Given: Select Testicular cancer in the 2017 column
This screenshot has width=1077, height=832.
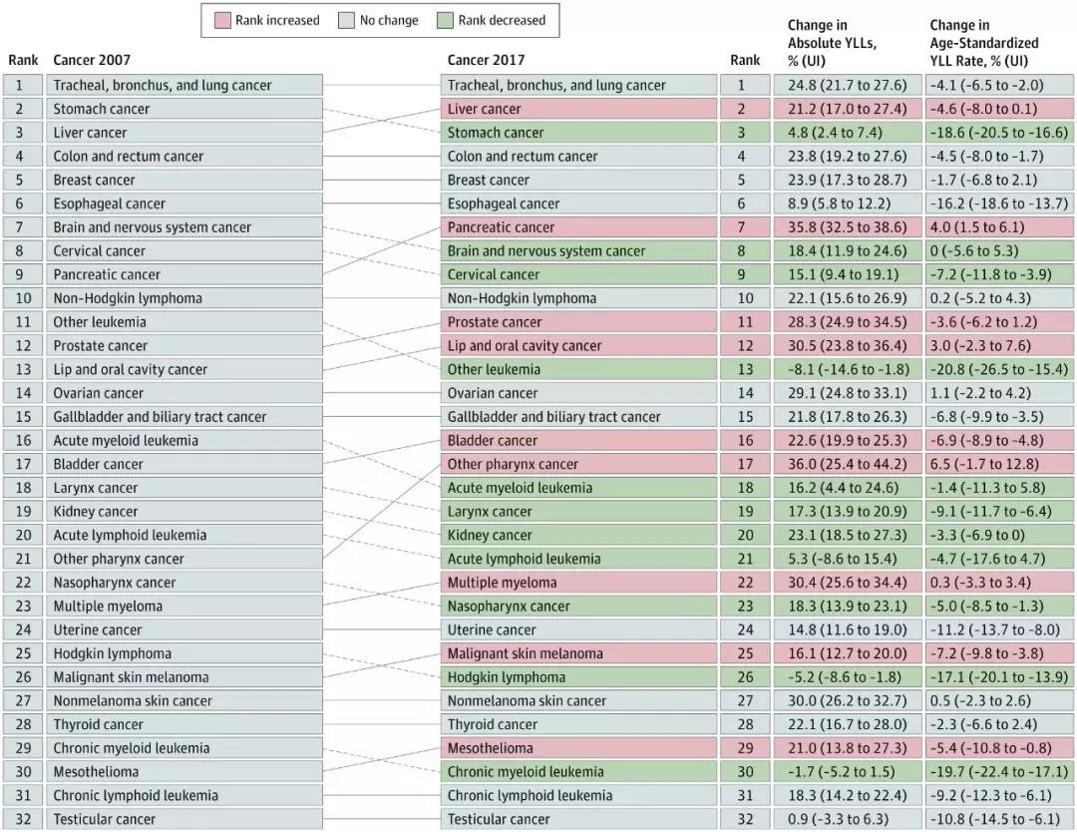Looking at the screenshot, I should point(499,819).
